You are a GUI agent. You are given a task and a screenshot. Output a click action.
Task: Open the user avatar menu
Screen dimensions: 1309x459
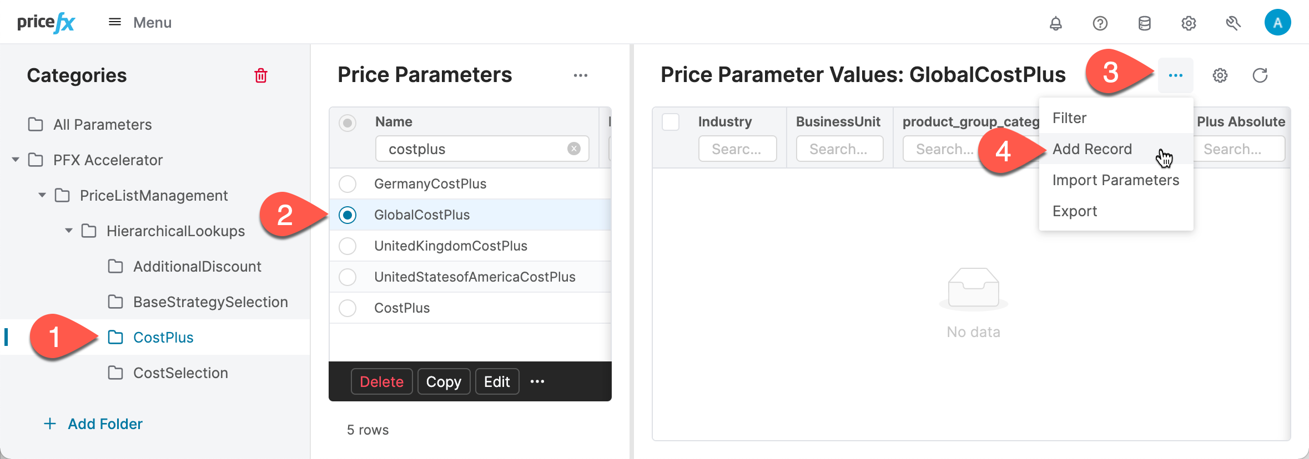1277,23
